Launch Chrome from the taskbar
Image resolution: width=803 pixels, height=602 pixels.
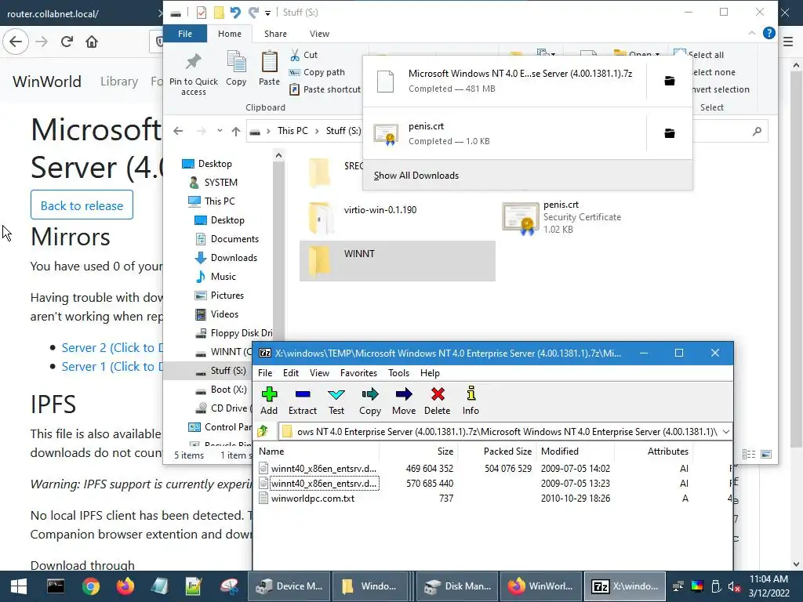tap(90, 586)
